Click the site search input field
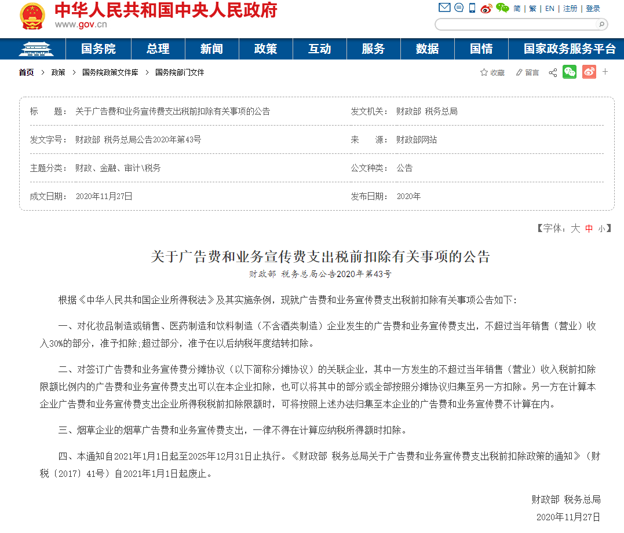The width and height of the screenshot is (624, 533). tap(517, 25)
